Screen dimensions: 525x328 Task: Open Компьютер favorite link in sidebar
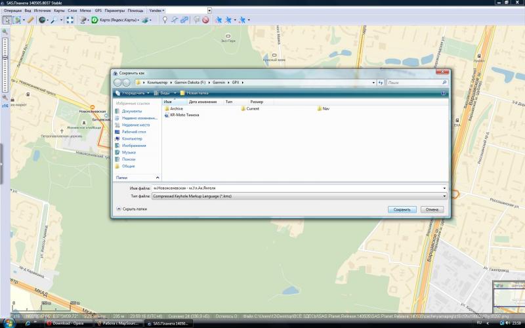point(132,138)
